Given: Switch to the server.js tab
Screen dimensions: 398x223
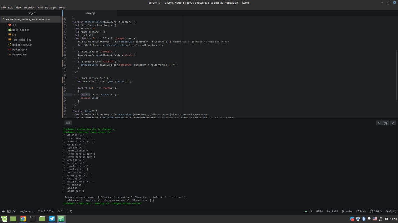Looking at the screenshot, I should pyautogui.click(x=90, y=13).
